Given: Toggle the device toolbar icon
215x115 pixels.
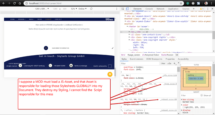Looking at the screenshot, I should pos(127,9).
